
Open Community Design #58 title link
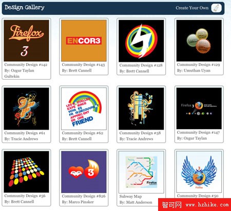tap(140, 133)
